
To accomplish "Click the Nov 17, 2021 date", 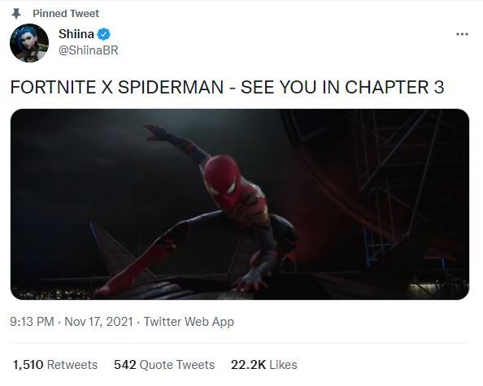I will click(98, 322).
